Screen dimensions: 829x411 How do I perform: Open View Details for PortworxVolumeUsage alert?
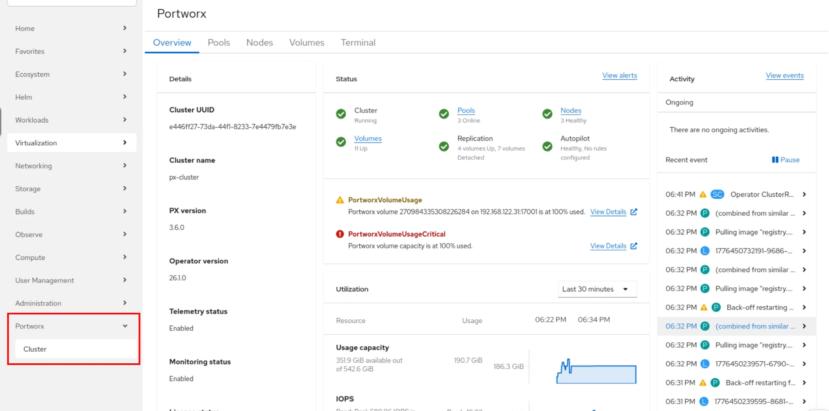(608, 212)
